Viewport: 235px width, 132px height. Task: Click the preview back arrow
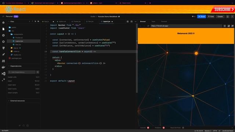click(140, 26)
